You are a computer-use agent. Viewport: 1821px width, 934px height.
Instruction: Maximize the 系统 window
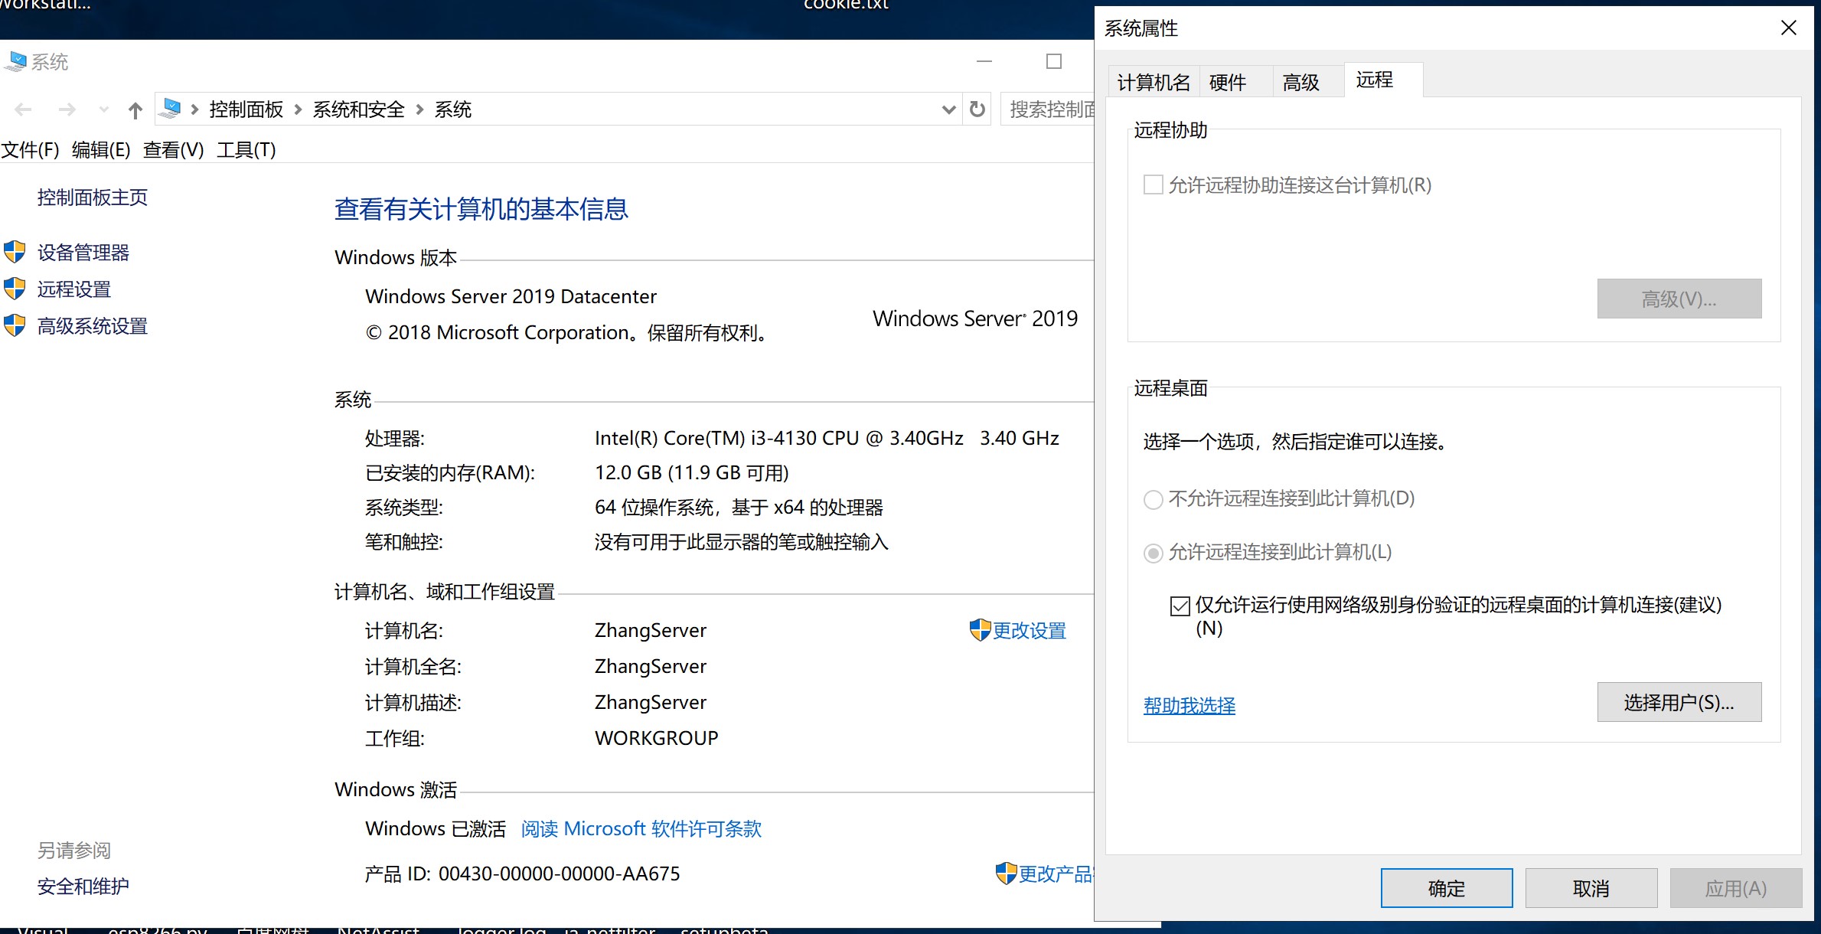click(x=1054, y=61)
